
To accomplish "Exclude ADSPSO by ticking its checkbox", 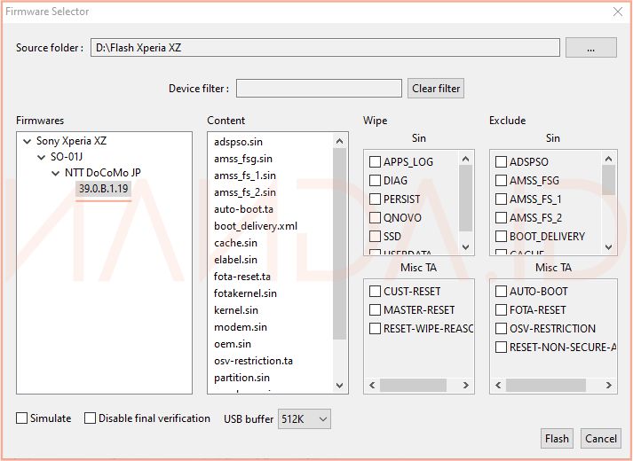I will coord(502,162).
